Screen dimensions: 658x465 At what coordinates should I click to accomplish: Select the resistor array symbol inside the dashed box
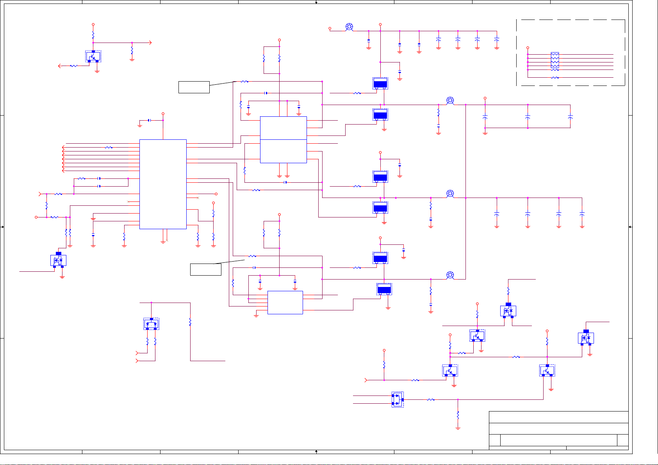click(555, 60)
